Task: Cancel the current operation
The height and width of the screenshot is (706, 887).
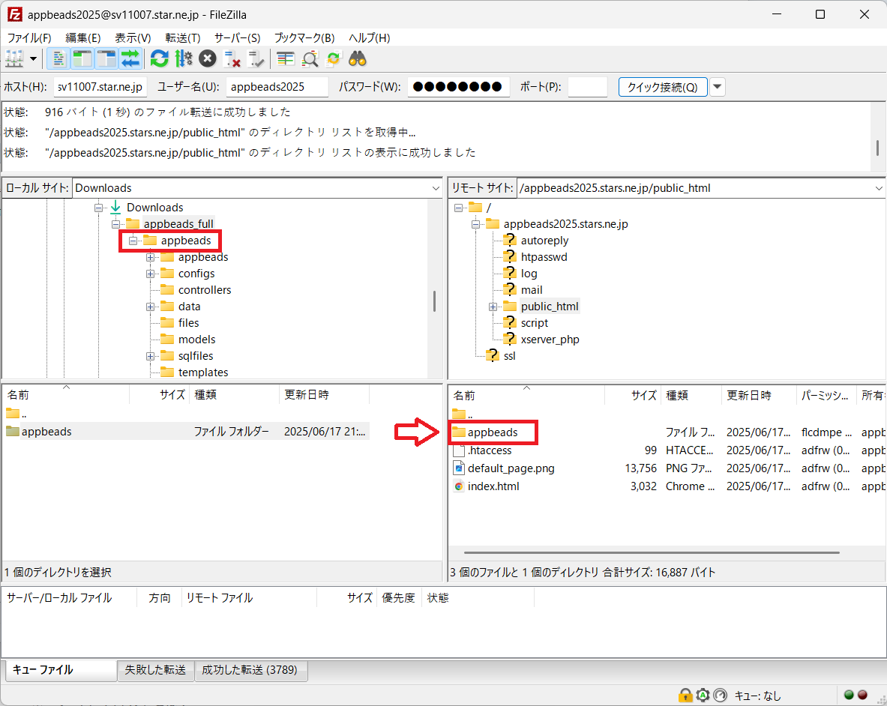Action: click(x=208, y=58)
